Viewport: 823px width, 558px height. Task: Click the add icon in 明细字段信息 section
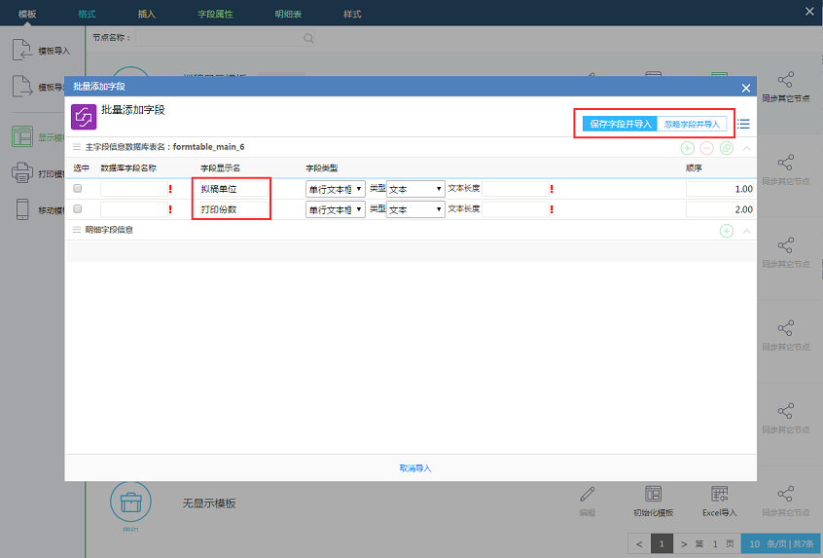(x=727, y=231)
